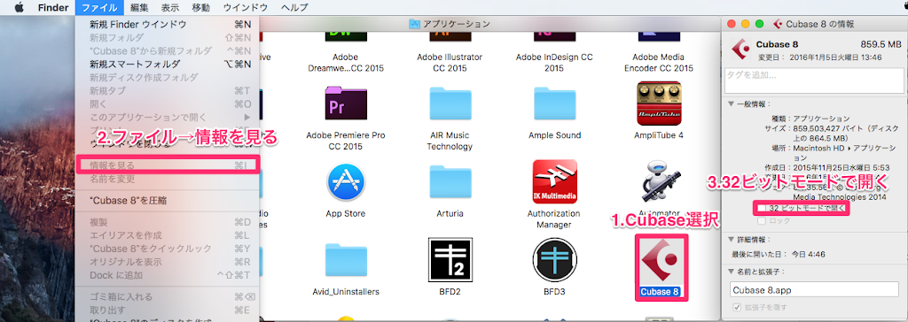
Task: Toggle the ロック checkbox
Action: point(762,220)
